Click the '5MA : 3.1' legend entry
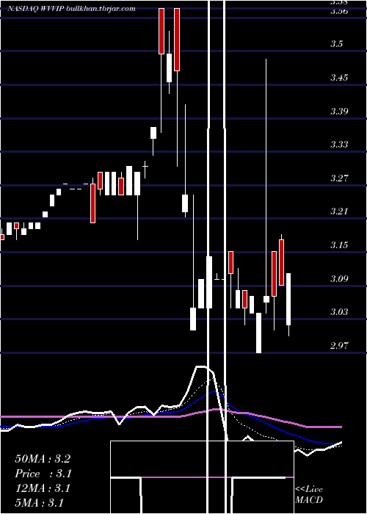The width and height of the screenshot is (367, 514). tap(40, 503)
